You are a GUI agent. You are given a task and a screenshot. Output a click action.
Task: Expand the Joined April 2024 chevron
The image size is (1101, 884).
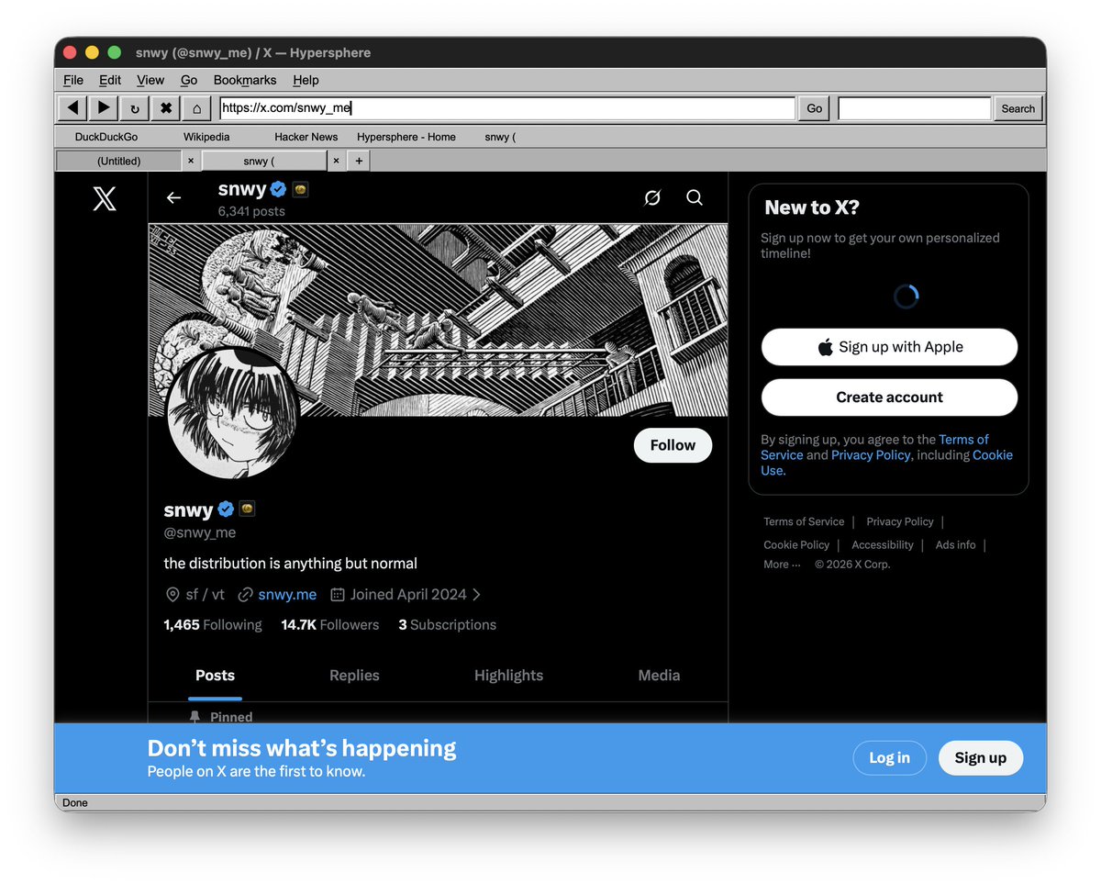tap(477, 595)
